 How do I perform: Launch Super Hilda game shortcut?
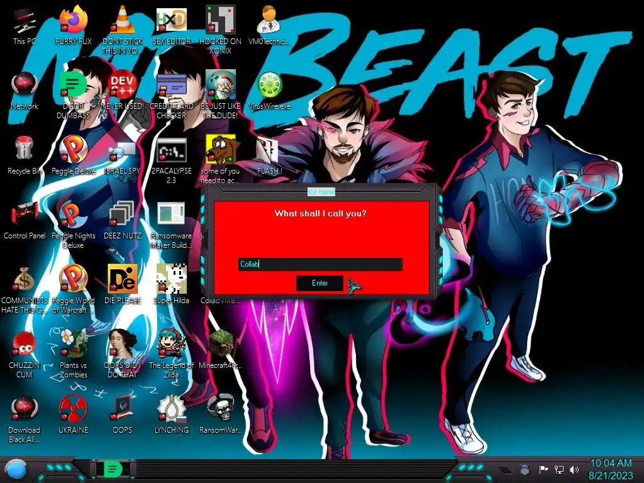click(171, 279)
